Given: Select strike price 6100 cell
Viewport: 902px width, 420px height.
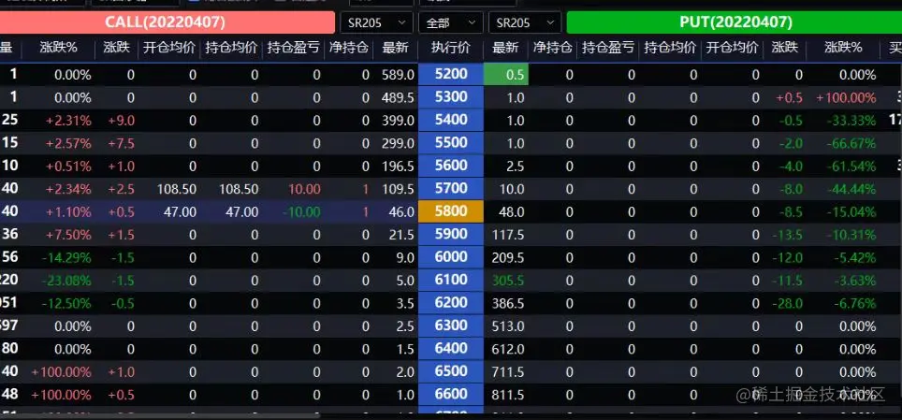Looking at the screenshot, I should [x=451, y=280].
